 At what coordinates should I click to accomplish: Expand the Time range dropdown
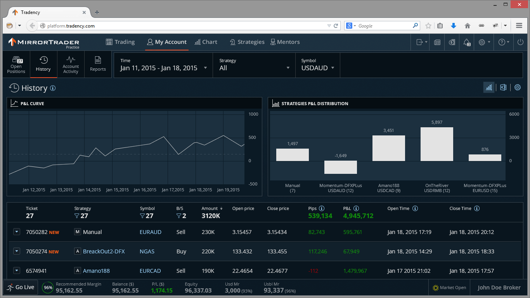(x=163, y=65)
